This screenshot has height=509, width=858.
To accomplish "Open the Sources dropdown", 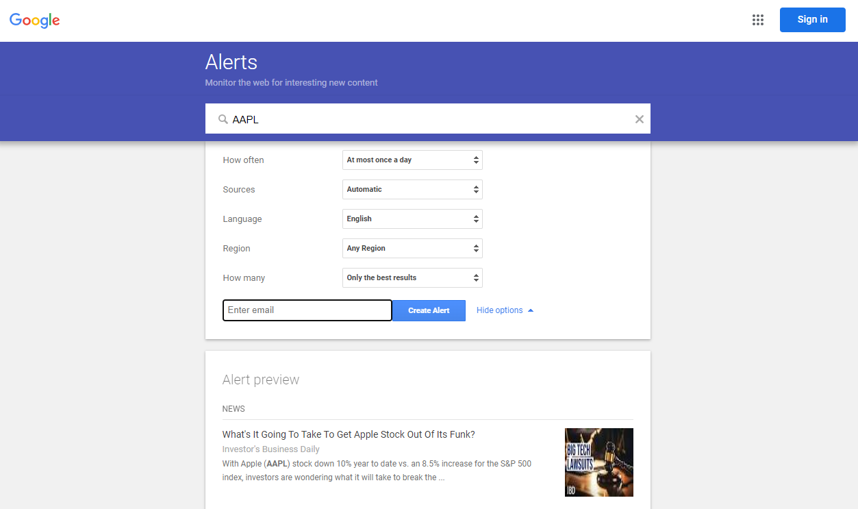I will click(x=412, y=190).
